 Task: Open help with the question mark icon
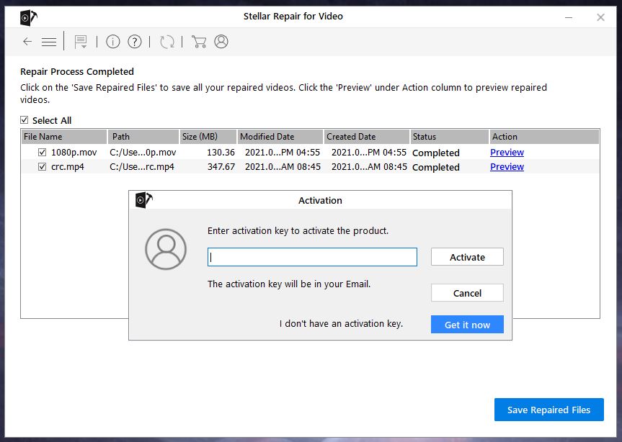(x=135, y=41)
